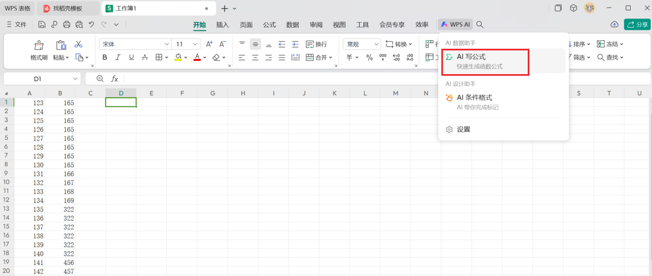Click the Name Box showing D1

click(x=42, y=79)
